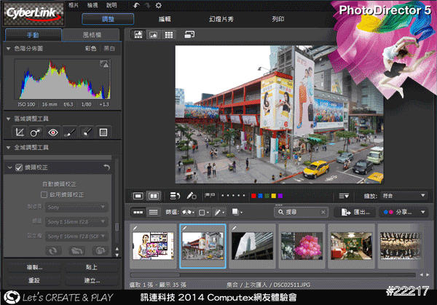Open preferences via the gear icon
The image size is (437, 305).
click(x=158, y=5)
